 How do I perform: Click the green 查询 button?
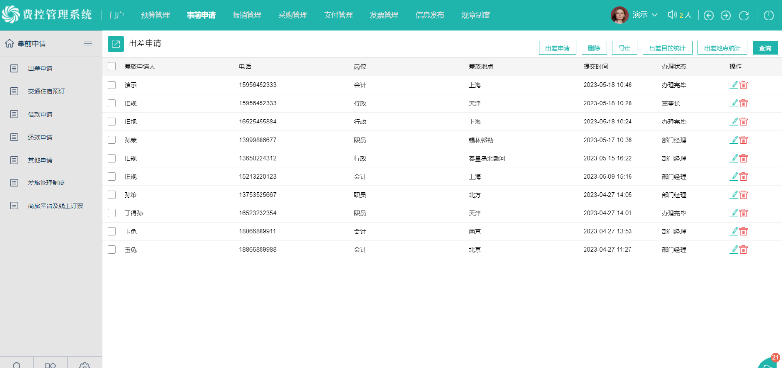pos(765,48)
